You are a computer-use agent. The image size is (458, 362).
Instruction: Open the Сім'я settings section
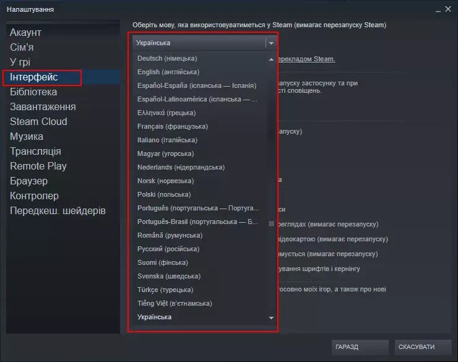(x=22, y=47)
